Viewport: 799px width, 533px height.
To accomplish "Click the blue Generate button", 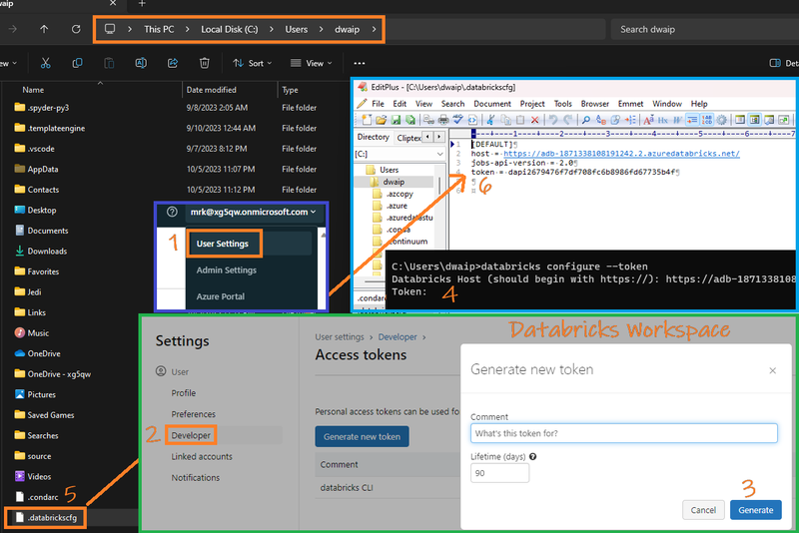I will pyautogui.click(x=756, y=510).
